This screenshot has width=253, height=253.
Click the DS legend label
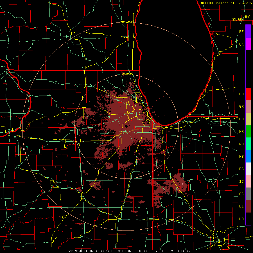click(x=241, y=169)
